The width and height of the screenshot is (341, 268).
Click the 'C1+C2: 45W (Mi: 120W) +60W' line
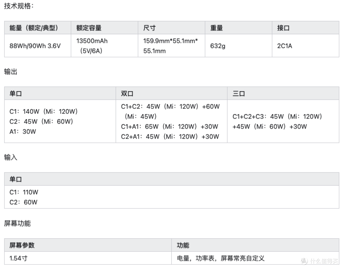(x=170, y=107)
